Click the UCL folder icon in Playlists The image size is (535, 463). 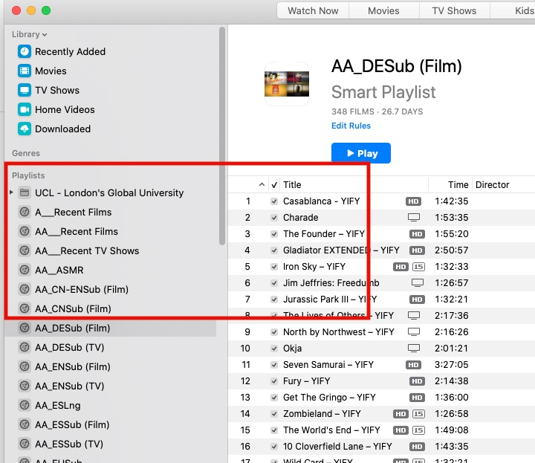pos(25,192)
